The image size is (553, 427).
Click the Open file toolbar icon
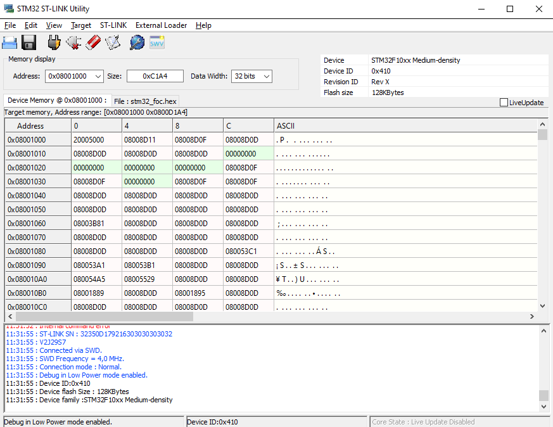point(10,43)
